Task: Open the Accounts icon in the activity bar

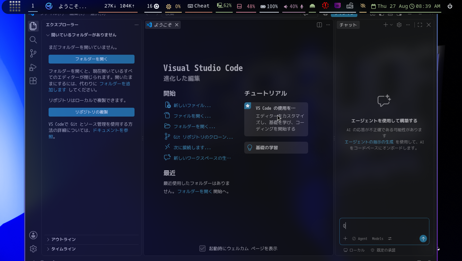Action: pos(33,235)
